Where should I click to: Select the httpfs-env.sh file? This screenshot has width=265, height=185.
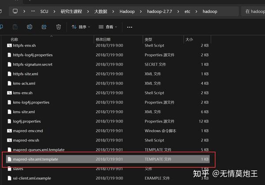108,46
